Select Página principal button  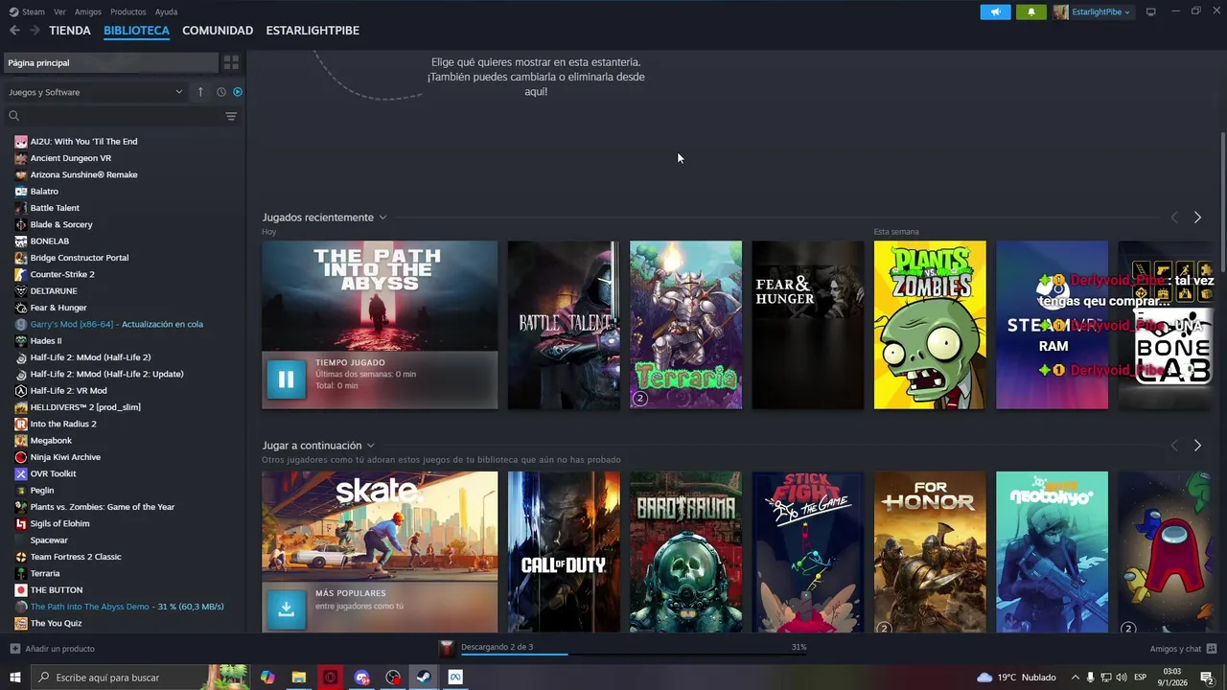109,62
